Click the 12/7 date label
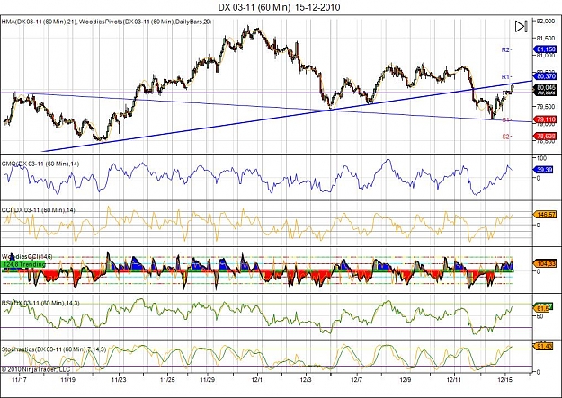562x398 pixels. [x=357, y=379]
